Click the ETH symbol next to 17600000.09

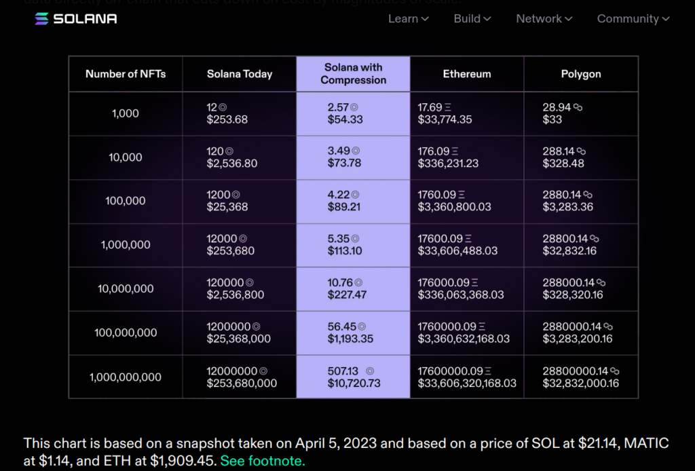coord(488,371)
